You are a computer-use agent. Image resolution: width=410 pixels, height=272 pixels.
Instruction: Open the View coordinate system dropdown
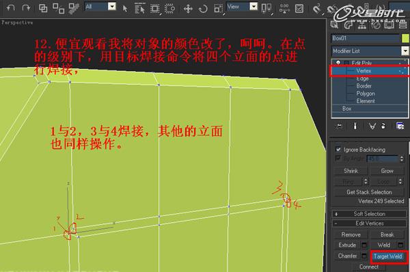(254, 6)
